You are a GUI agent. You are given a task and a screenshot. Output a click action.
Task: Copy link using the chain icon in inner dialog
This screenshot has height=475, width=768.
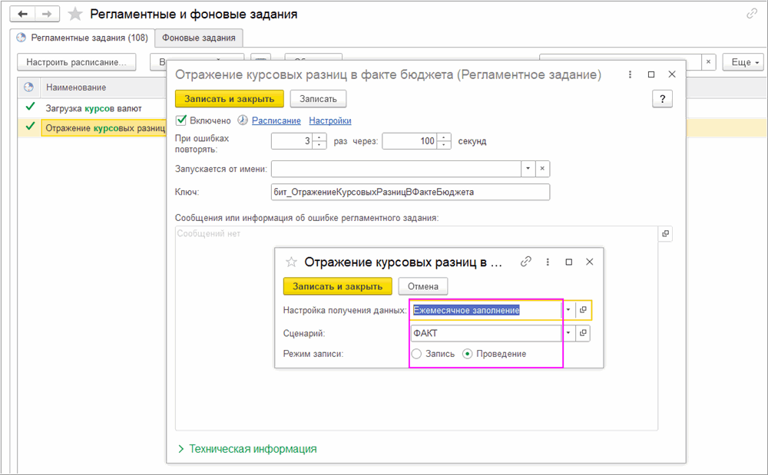point(526,262)
